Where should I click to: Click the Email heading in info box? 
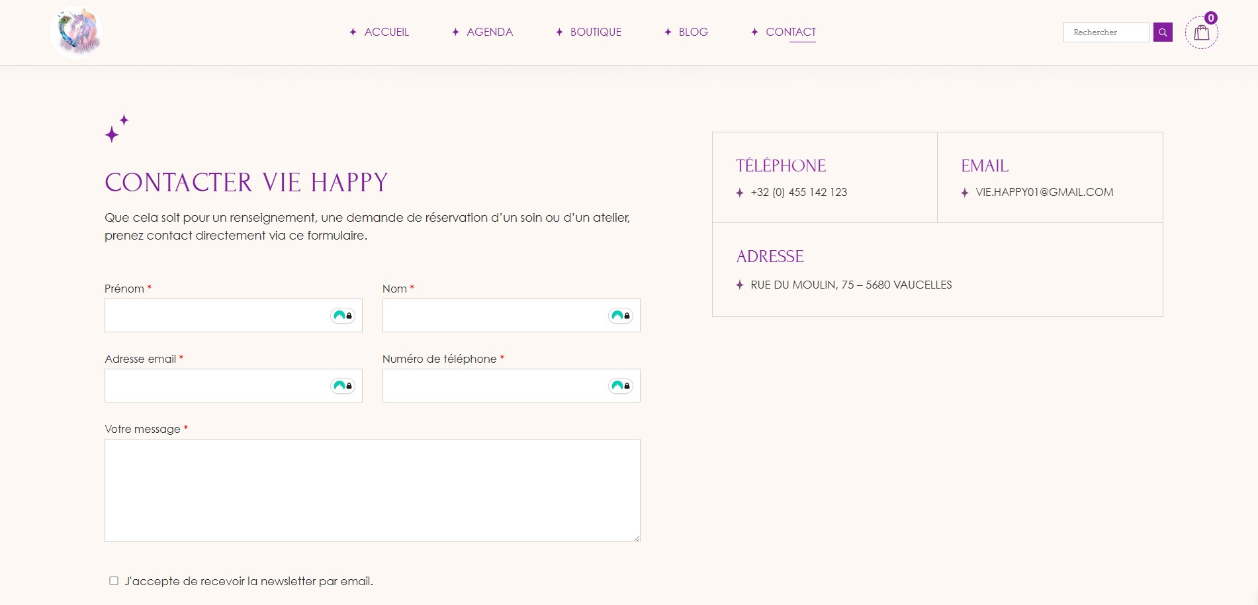point(985,165)
